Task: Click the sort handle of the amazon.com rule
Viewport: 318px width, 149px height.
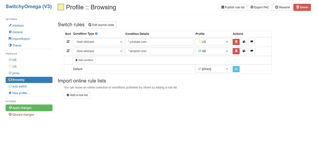Action: pos(68,51)
